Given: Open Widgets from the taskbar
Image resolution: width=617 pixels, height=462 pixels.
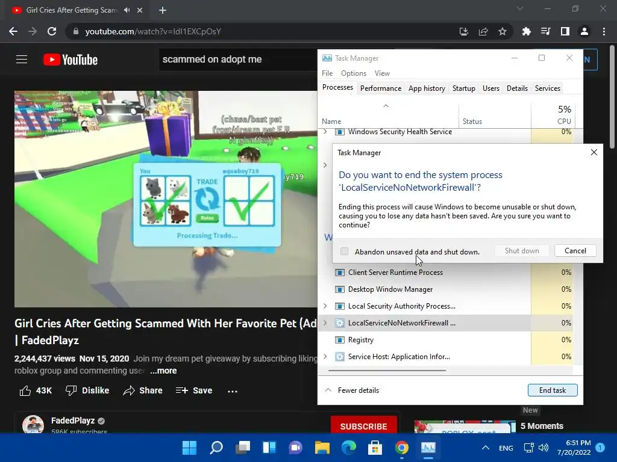Looking at the screenshot, I should pos(269,448).
